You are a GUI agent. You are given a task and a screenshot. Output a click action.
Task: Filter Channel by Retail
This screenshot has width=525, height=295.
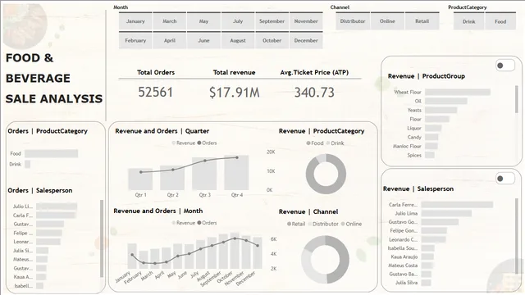[x=422, y=21]
